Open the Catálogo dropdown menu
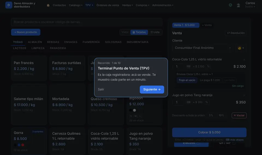 click(76, 5)
